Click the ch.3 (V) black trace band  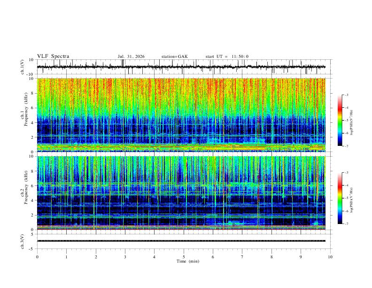click(x=181, y=241)
